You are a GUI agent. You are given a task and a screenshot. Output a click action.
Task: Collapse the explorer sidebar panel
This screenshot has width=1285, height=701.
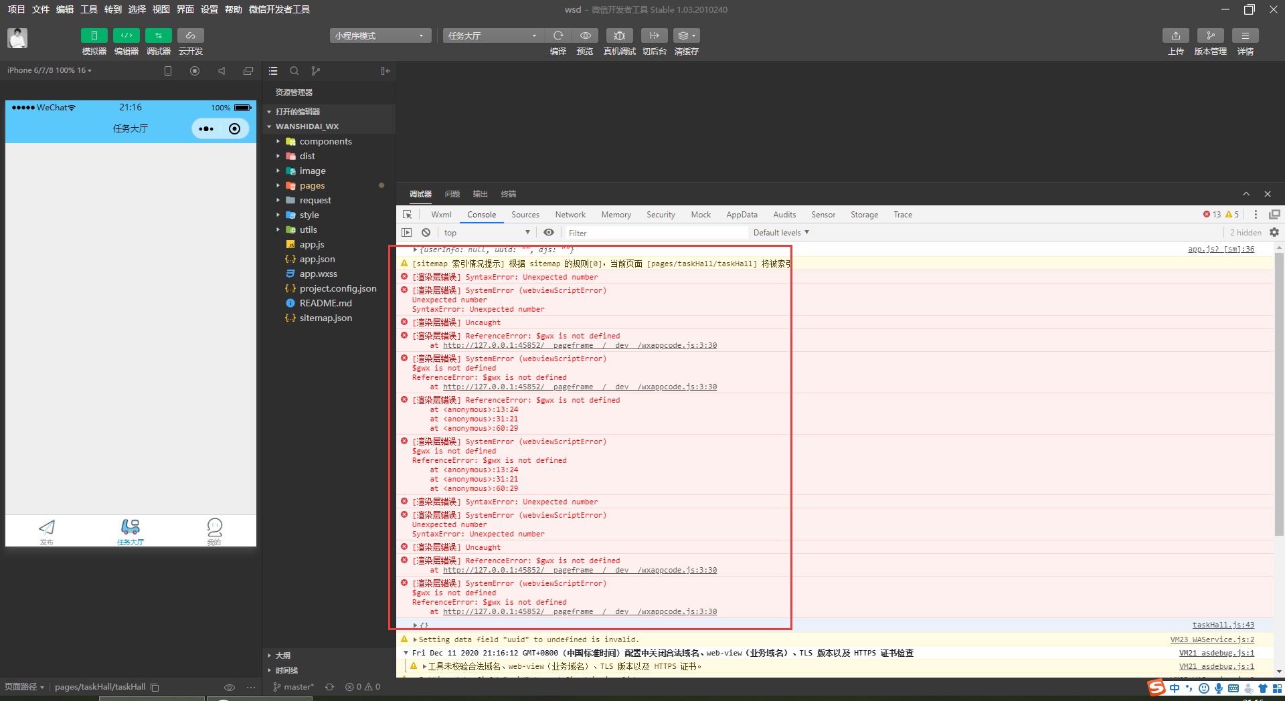point(385,71)
